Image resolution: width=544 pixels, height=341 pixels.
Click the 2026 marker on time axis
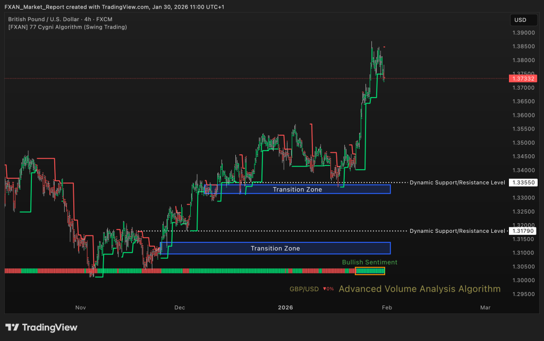[286, 307]
